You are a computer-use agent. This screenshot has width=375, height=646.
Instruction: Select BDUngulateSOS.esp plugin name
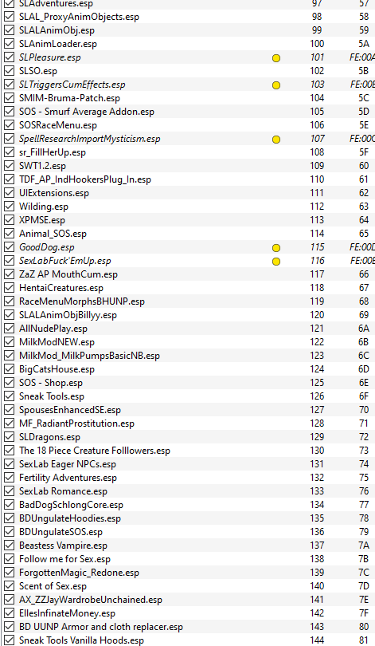61,532
